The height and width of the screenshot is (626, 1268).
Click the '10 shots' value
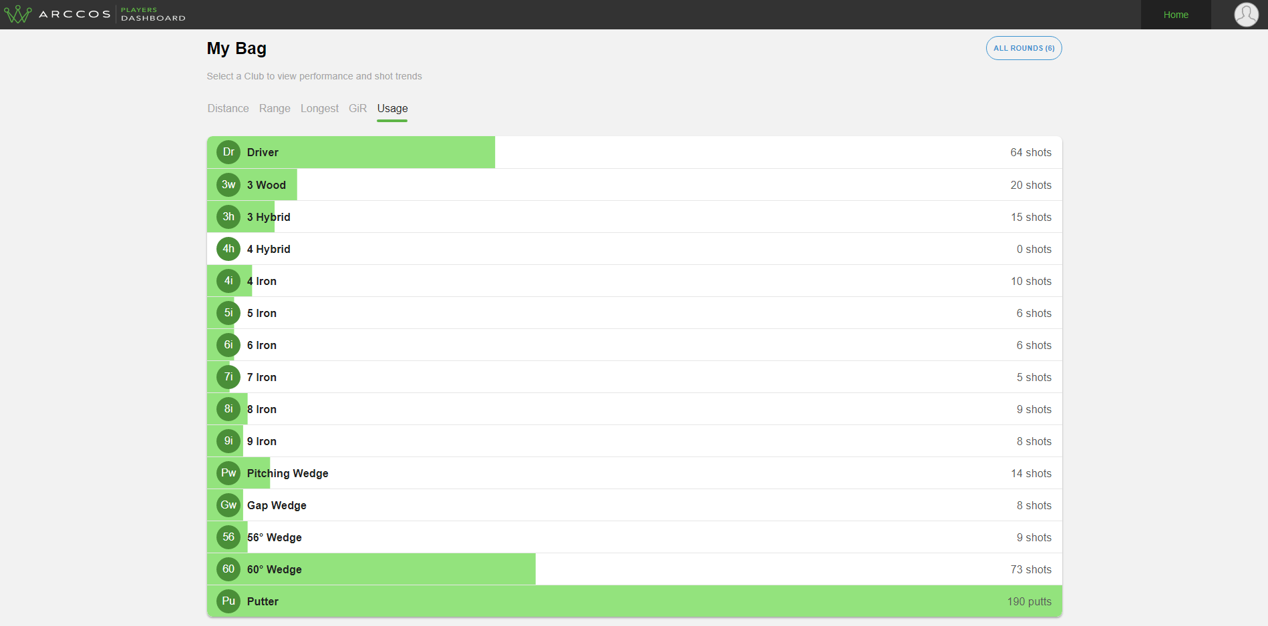click(1031, 281)
